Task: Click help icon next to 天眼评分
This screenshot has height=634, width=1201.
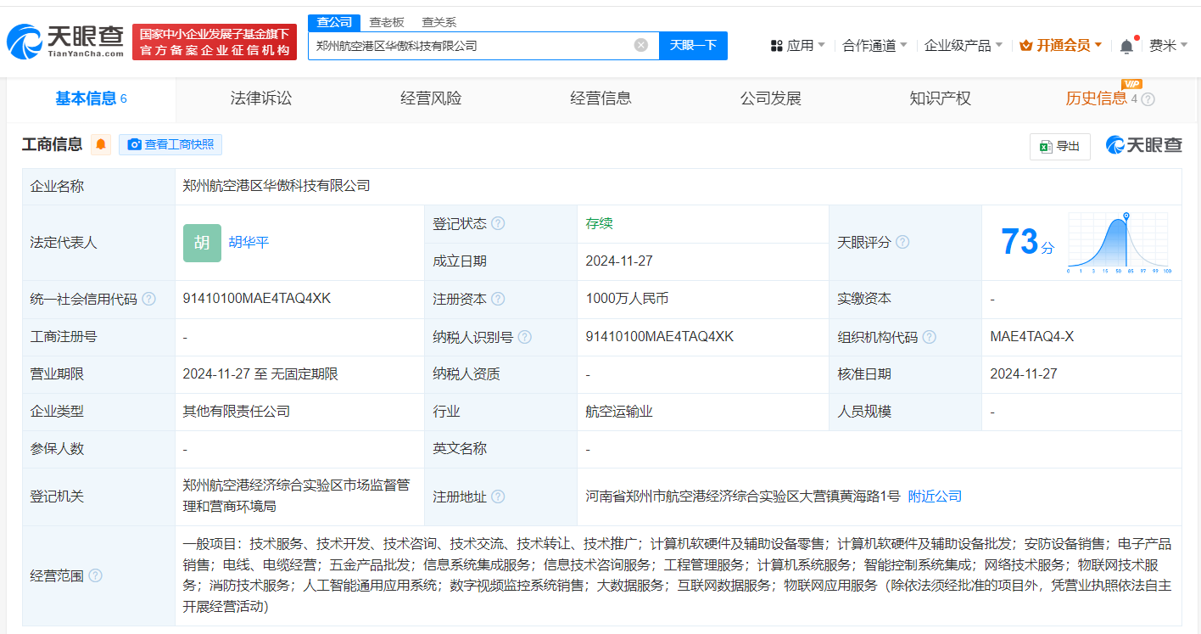Action: 902,243
